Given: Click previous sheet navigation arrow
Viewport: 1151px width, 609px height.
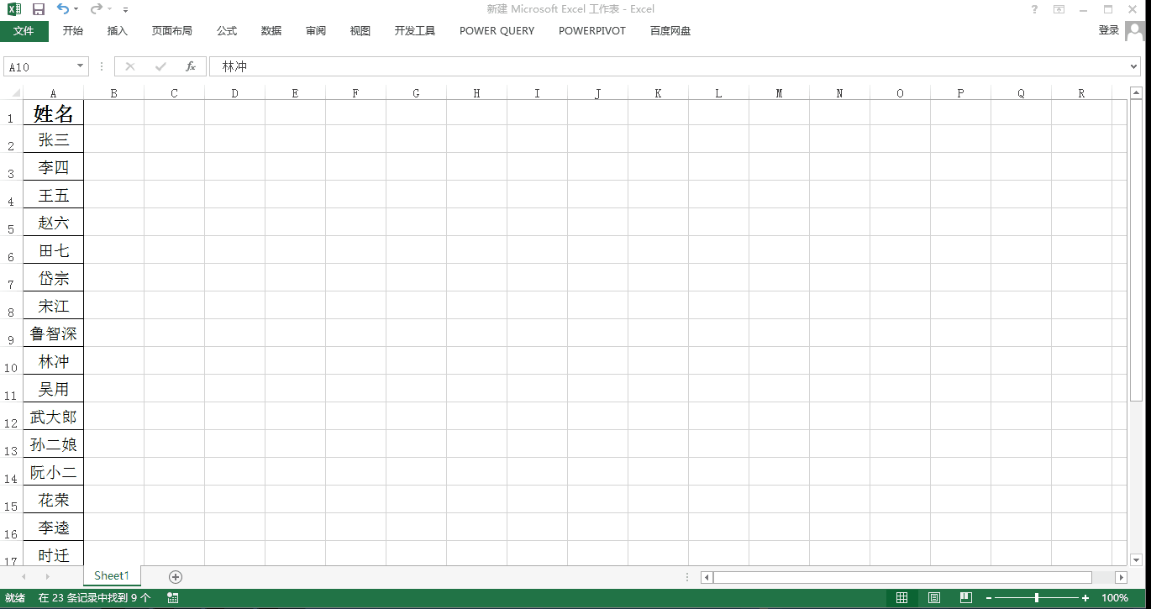Looking at the screenshot, I should pos(24,576).
